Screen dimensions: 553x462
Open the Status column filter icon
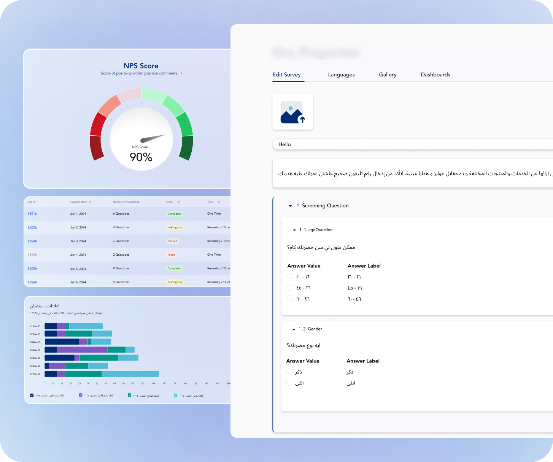[178, 202]
